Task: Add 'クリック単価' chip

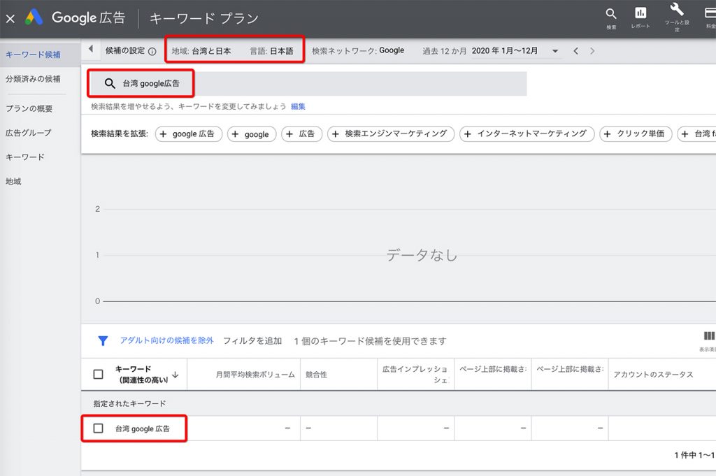Action: (636, 134)
